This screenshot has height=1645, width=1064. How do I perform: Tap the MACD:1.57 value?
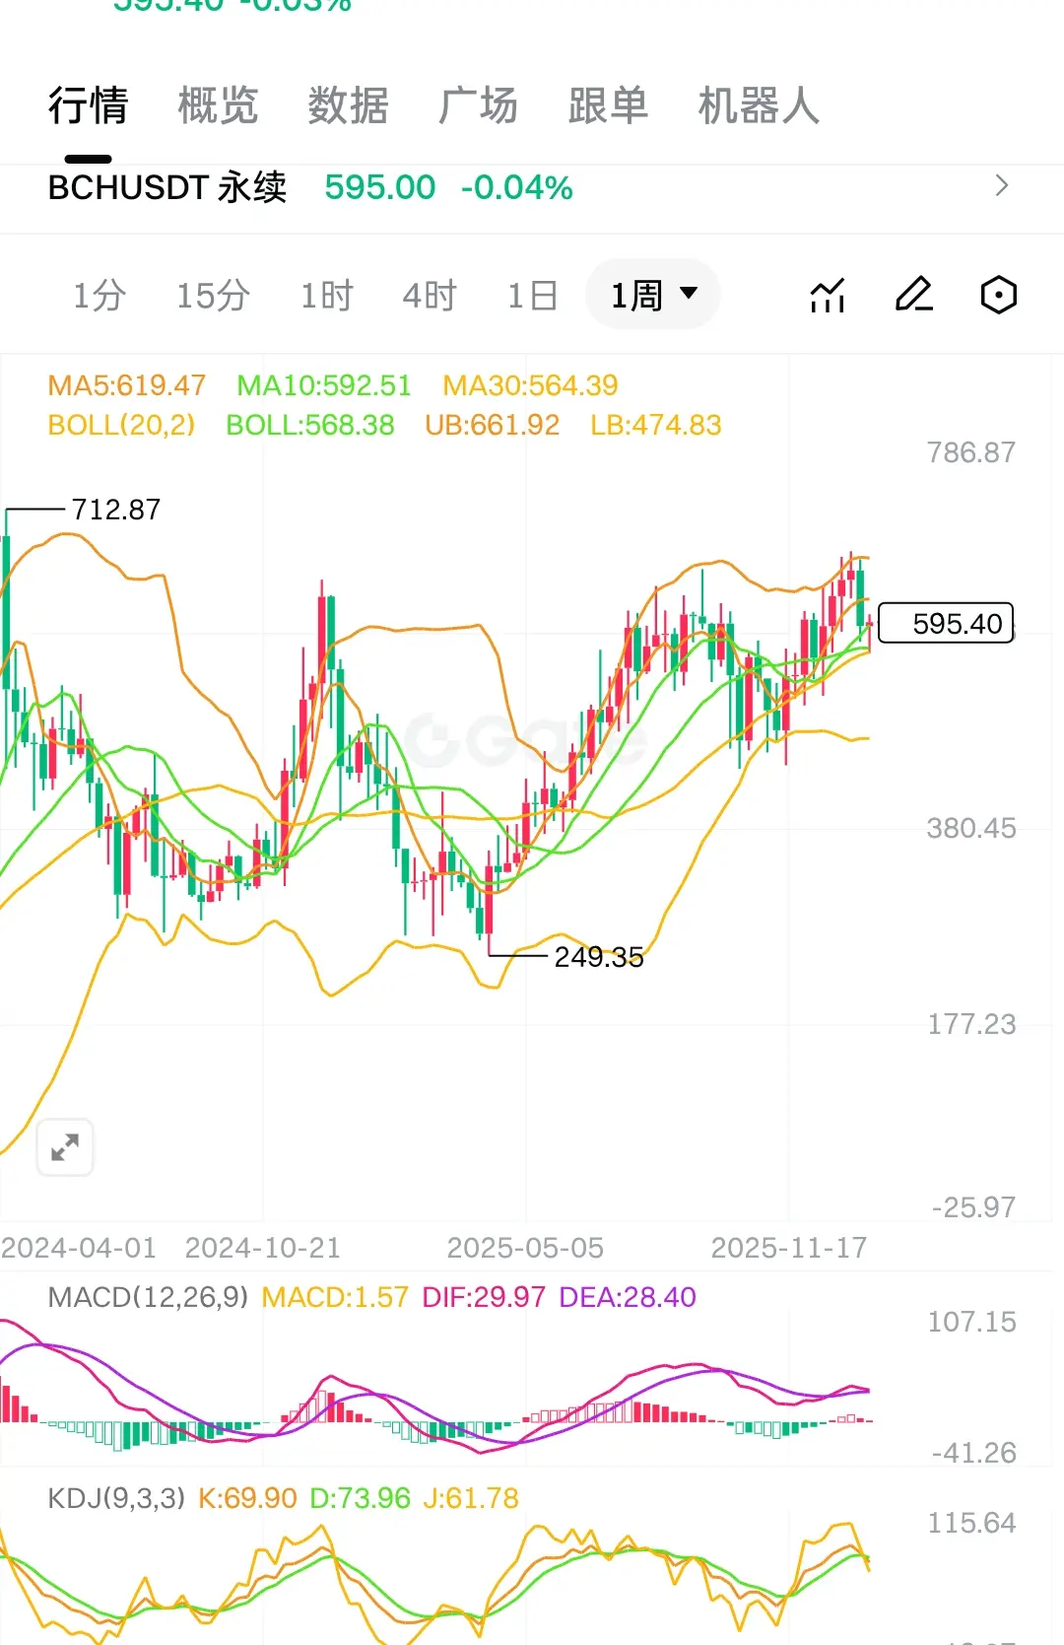coord(335,1297)
